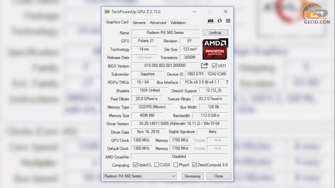This screenshot has height=188, width=335.
Task: Click the Texture Fillrate field 83.2 GTexel/s
Action: (210, 99)
